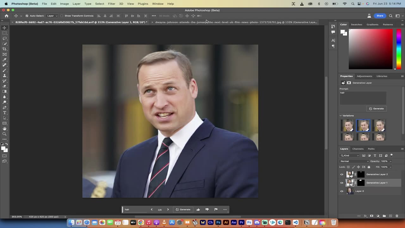
Task: Select the Move tool in the toolbar
Action: [4, 28]
